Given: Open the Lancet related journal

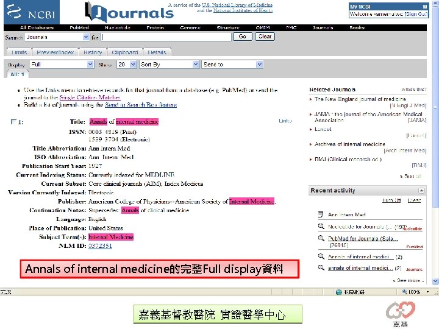Looking at the screenshot, I should [x=323, y=129].
